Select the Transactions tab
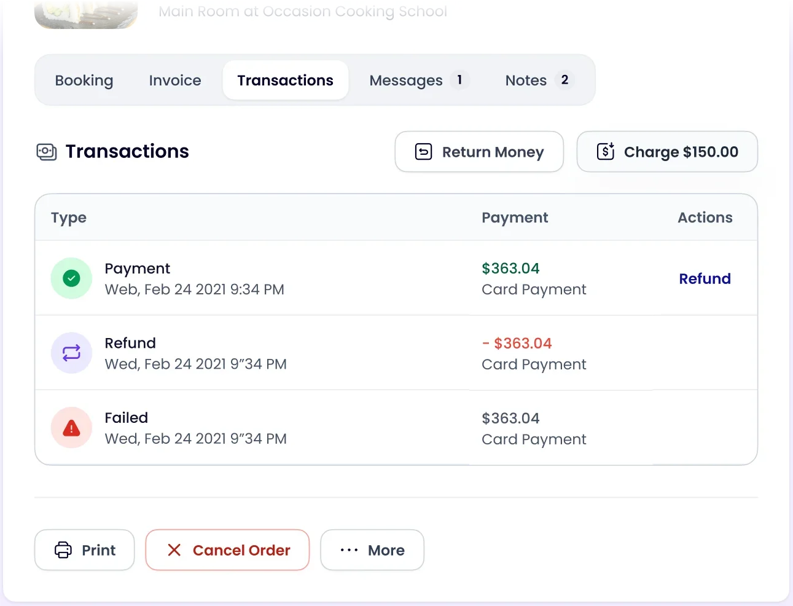The width and height of the screenshot is (793, 606). (286, 81)
